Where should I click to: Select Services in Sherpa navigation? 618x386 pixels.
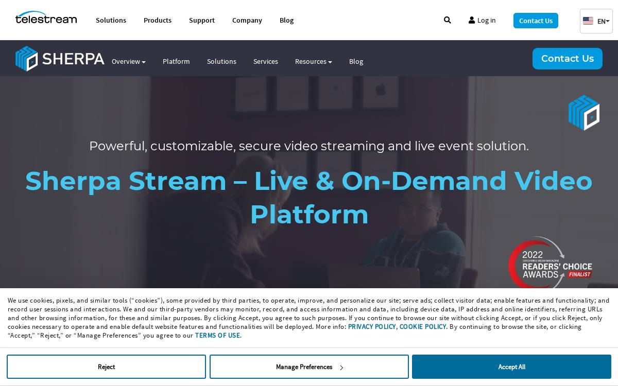(x=266, y=61)
